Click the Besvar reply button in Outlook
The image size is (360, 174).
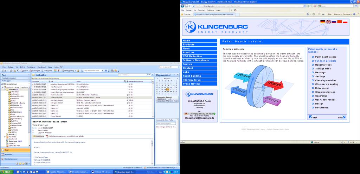24,71
